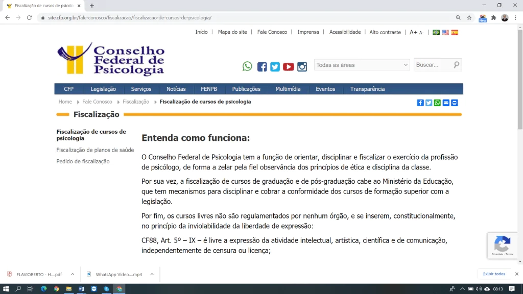Go to Fiscalização de planos de saúde
523x294 pixels.
(95, 150)
